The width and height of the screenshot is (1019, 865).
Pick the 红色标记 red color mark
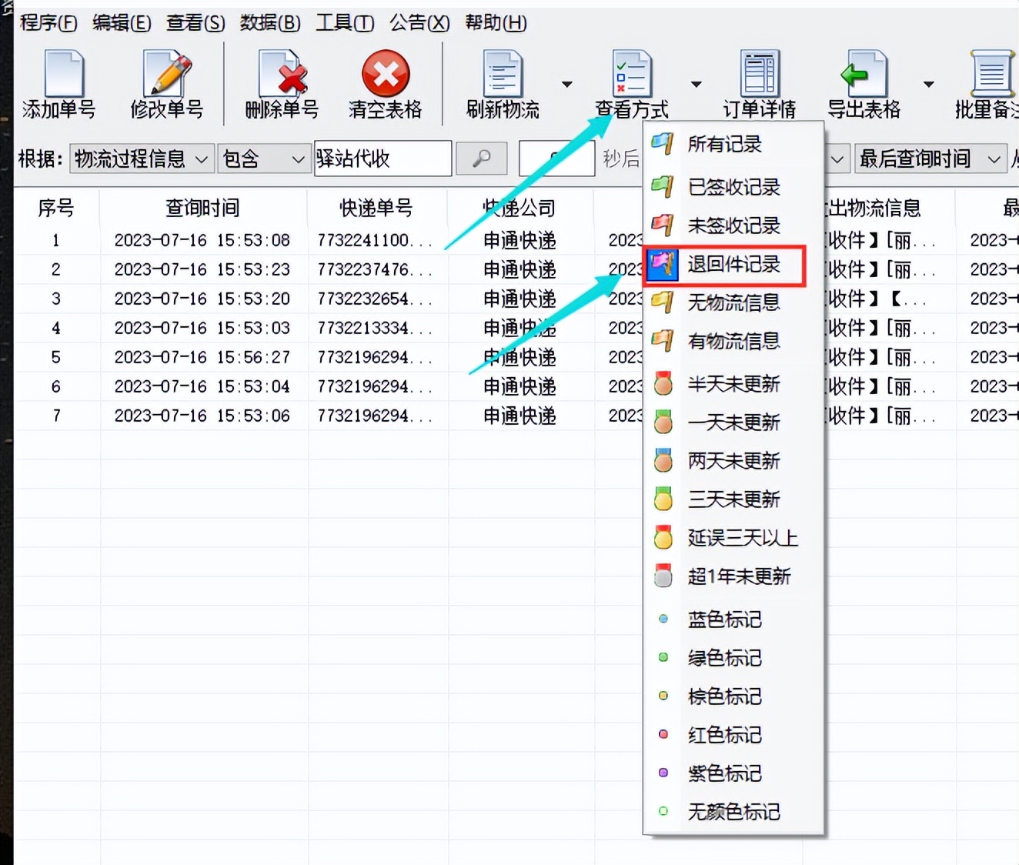723,735
